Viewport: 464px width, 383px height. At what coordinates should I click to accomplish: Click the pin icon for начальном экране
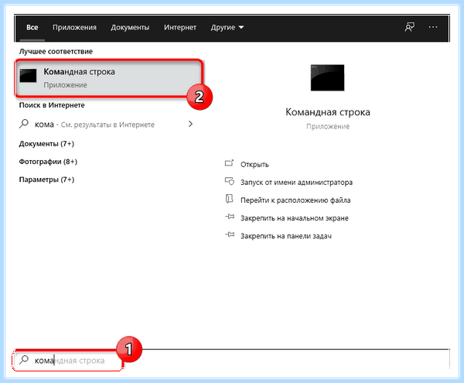[x=230, y=217]
